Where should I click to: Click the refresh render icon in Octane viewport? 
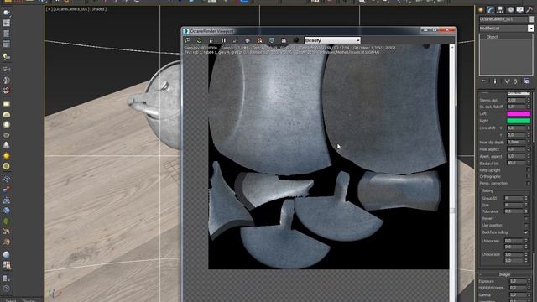point(199,40)
